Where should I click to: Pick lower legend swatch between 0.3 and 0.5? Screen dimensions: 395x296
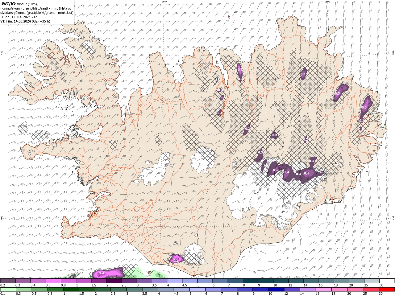[24, 290]
